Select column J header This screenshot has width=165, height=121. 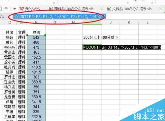(111, 23)
